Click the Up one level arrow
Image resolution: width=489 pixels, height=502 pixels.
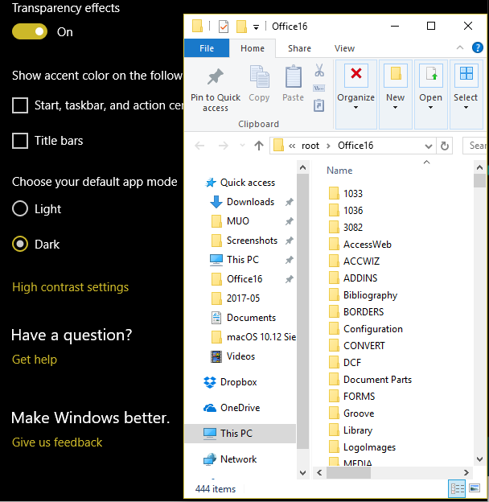point(259,146)
